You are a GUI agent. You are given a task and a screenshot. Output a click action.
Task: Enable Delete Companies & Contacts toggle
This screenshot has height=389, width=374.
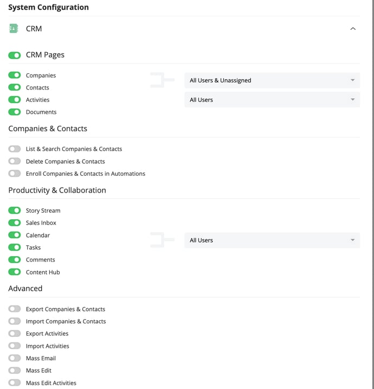click(x=15, y=161)
